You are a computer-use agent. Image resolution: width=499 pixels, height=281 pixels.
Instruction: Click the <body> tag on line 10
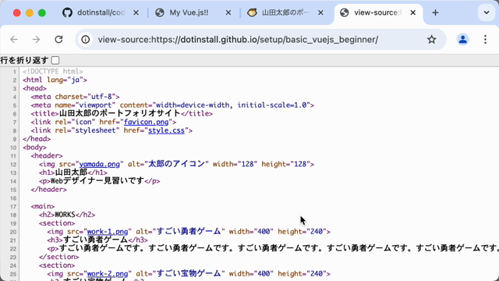tap(34, 148)
